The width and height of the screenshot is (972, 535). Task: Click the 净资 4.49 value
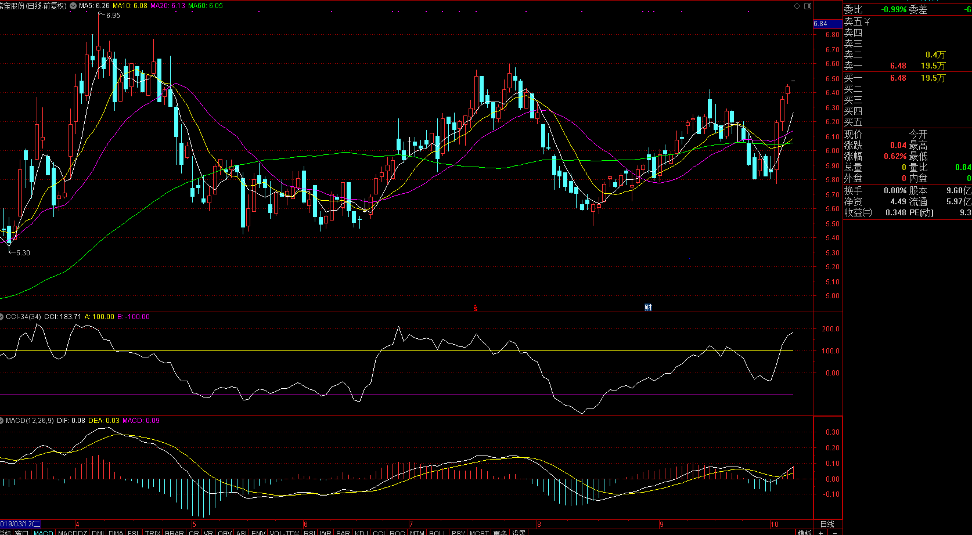[898, 202]
